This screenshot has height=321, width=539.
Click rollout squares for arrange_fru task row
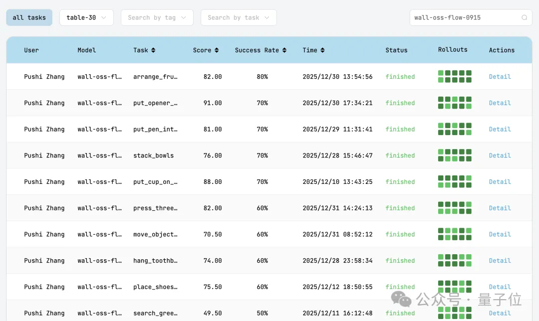(x=455, y=76)
